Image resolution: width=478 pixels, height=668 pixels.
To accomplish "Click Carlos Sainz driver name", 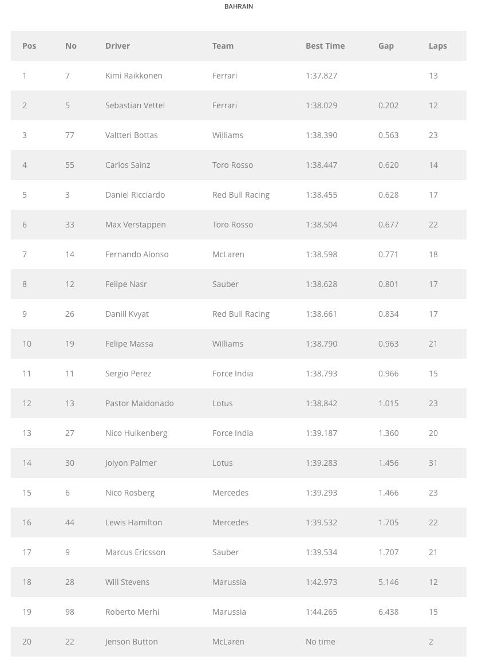I will coord(128,165).
